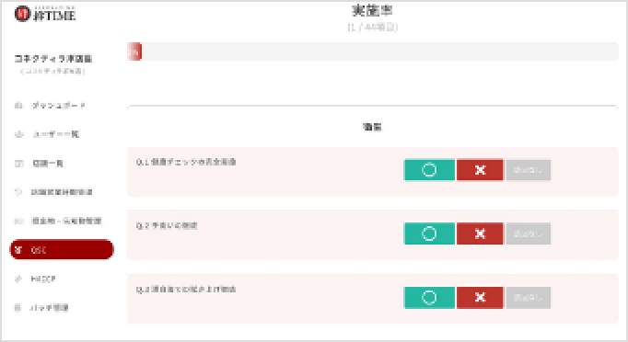Select the gray not-applicable option for Q.3
The height and width of the screenshot is (342, 628).
pyautogui.click(x=529, y=298)
